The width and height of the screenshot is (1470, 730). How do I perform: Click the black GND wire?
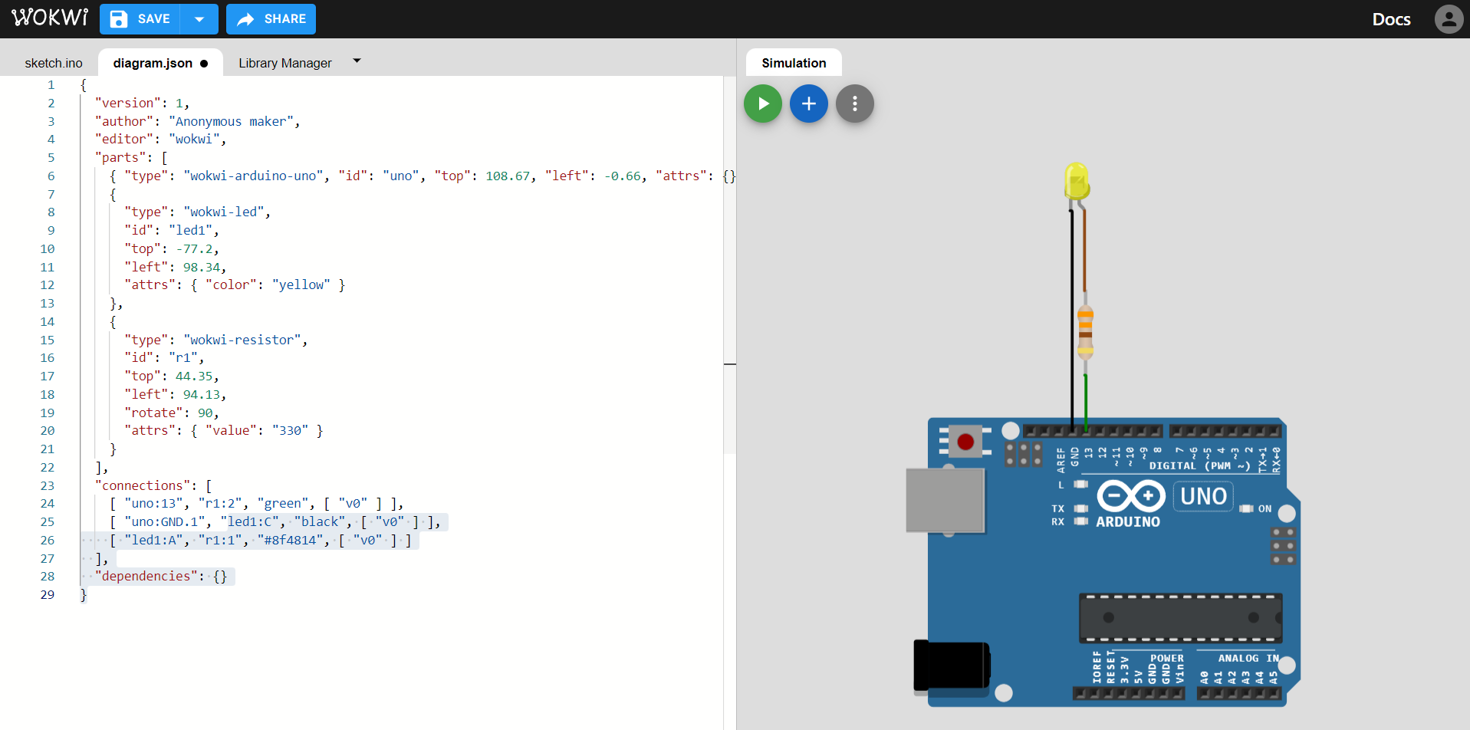pyautogui.click(x=1072, y=322)
